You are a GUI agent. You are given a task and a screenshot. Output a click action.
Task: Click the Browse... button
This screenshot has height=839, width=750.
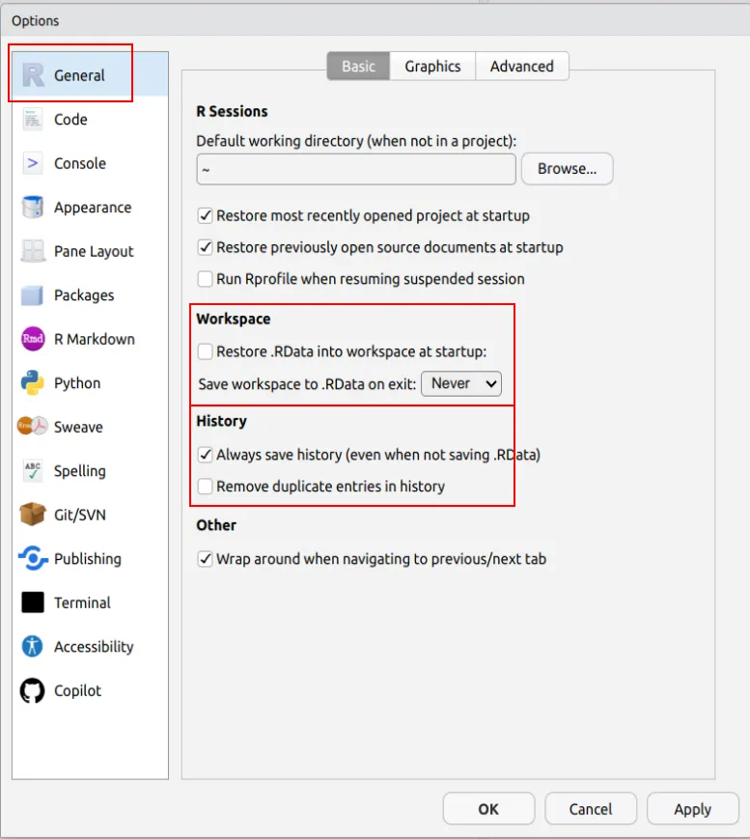click(x=567, y=169)
